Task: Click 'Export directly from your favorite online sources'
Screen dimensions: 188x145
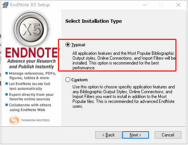Action: pos(31,97)
